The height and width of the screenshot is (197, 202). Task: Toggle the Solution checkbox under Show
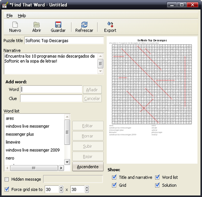pos(157,185)
